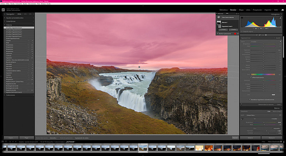
Task: Switch to the Web module
Action: point(276,10)
